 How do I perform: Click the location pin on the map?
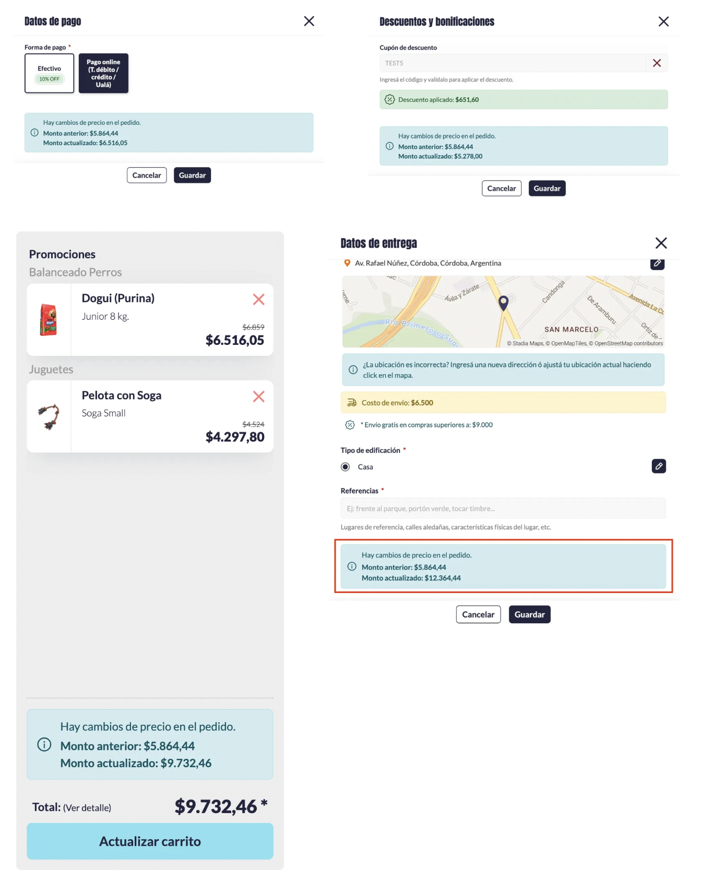click(504, 303)
